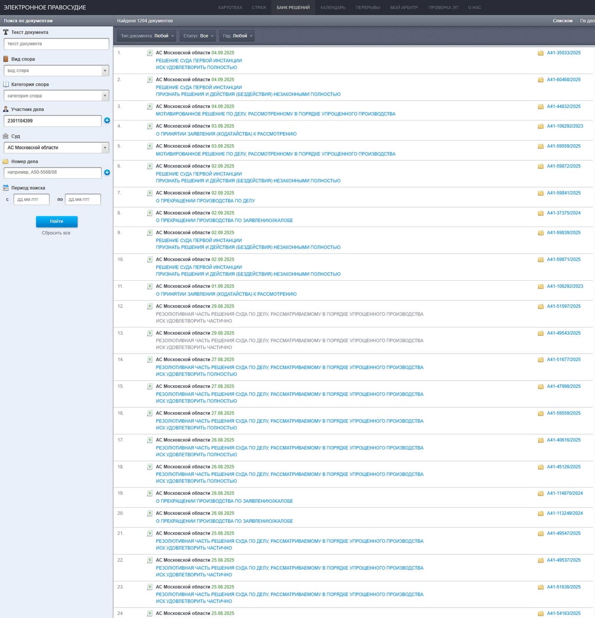Click the plus icon beside participant INN field
This screenshot has height=618, width=595.
tap(107, 121)
